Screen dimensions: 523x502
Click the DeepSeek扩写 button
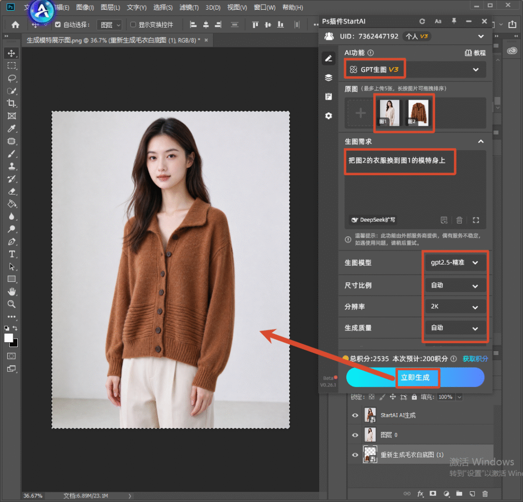[x=373, y=220]
